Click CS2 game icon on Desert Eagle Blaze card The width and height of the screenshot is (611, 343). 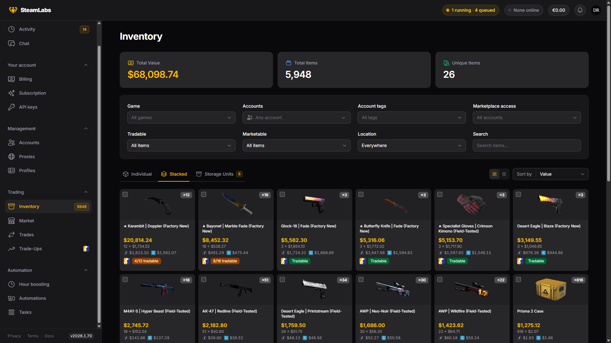(x=520, y=261)
